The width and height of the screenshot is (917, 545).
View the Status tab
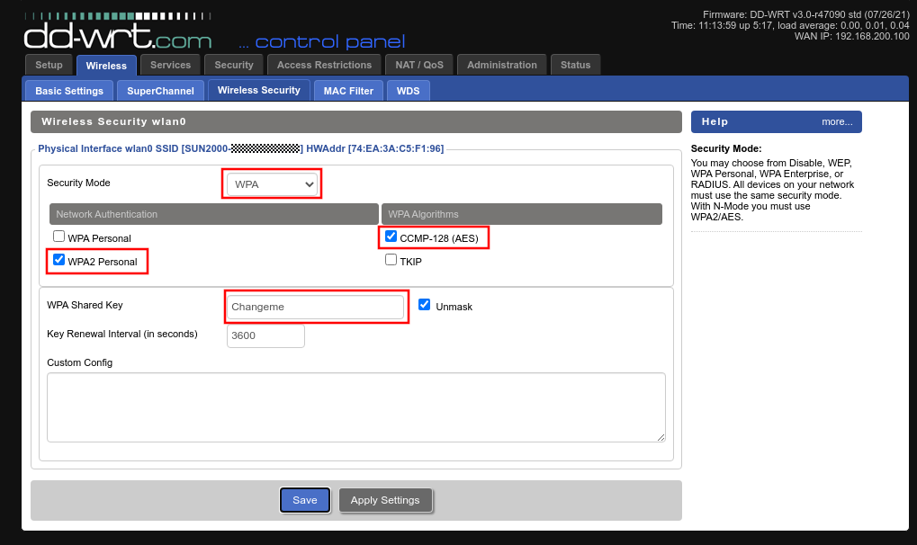(x=575, y=65)
